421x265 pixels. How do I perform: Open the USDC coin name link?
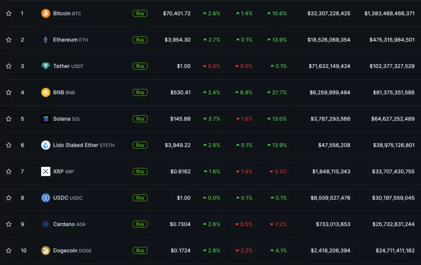[x=67, y=198]
